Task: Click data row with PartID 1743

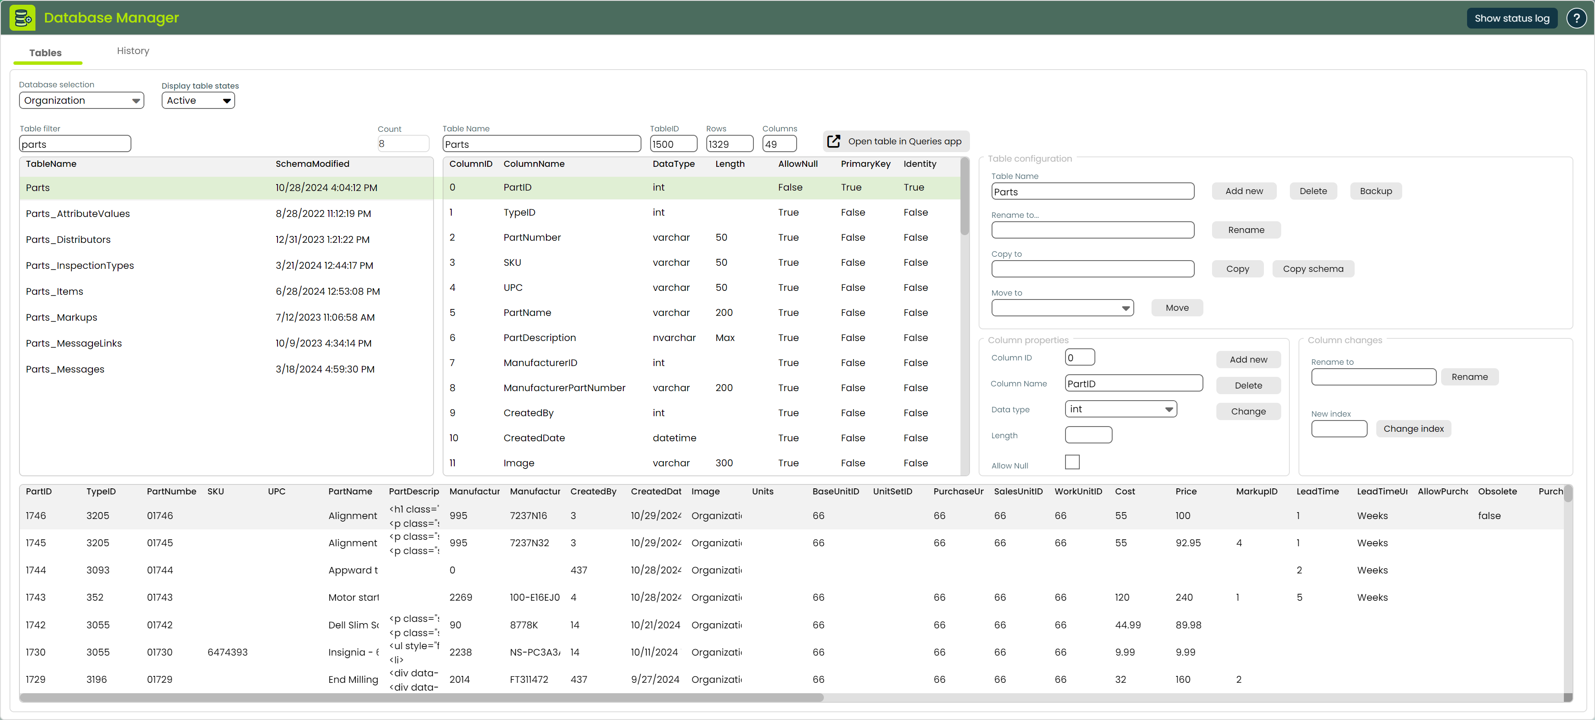Action: [791, 597]
